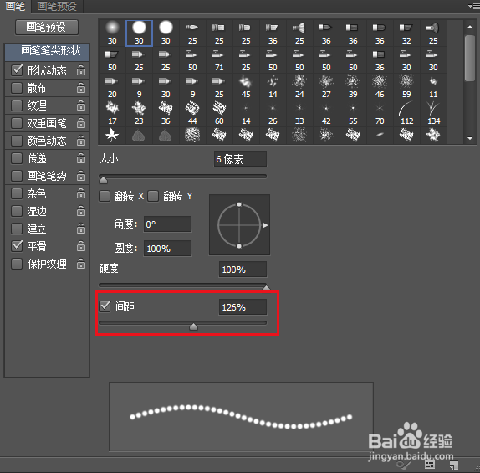Select the size 60 chalk brush
The height and width of the screenshot is (473, 480).
[219, 114]
